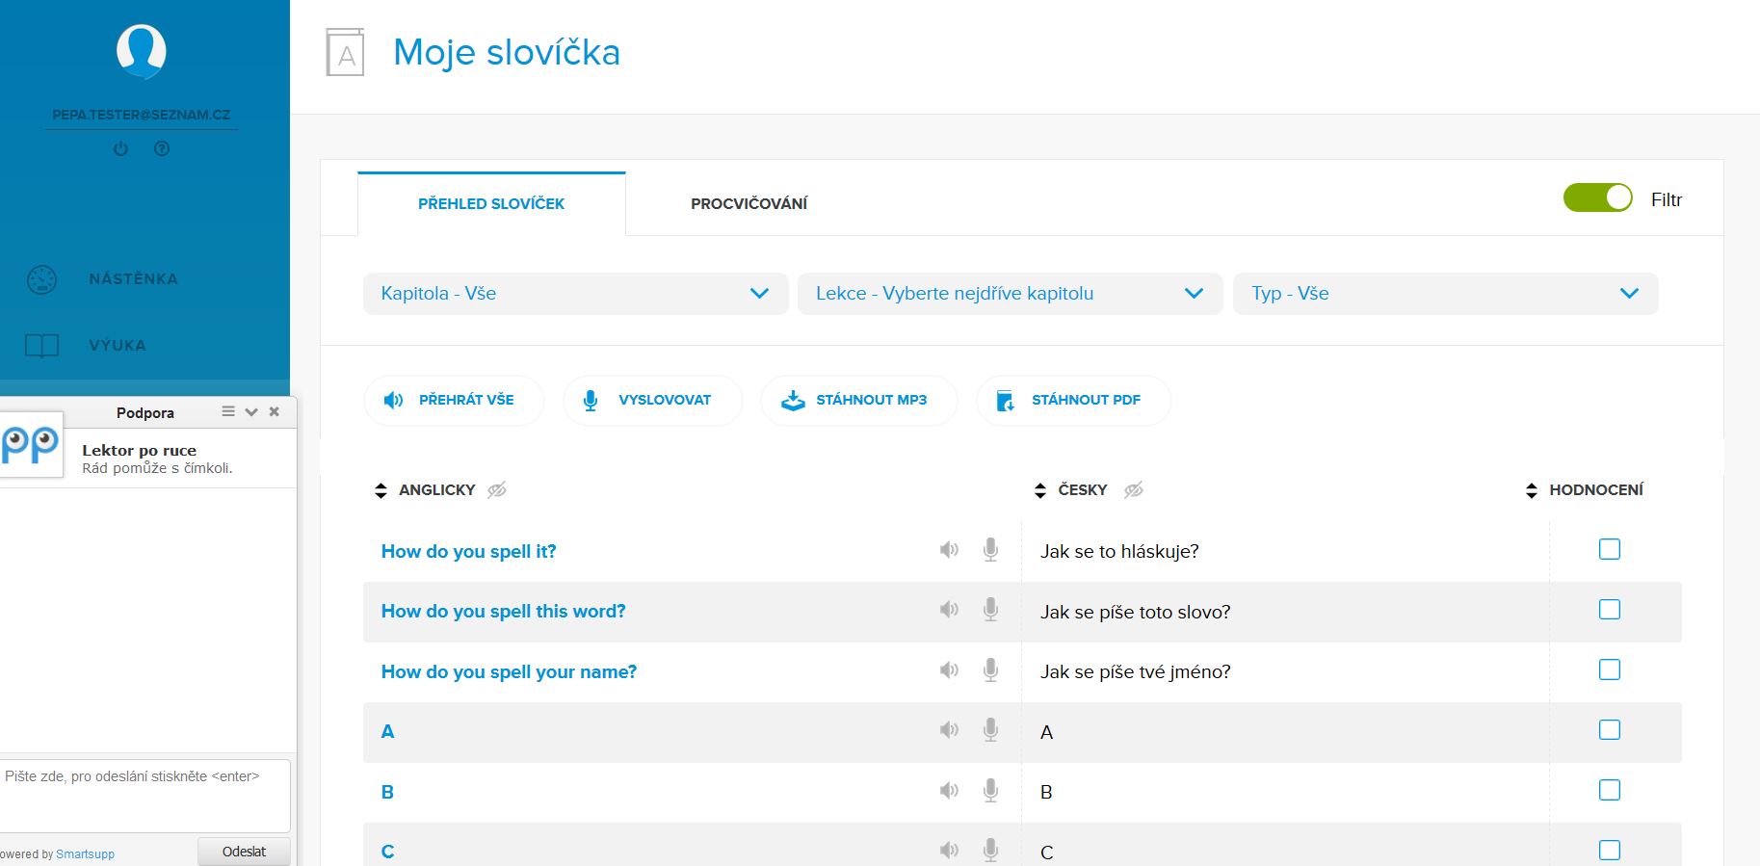This screenshot has width=1760, height=866.
Task: Expand the "Kapitola - Vše" dropdown
Action: click(575, 294)
